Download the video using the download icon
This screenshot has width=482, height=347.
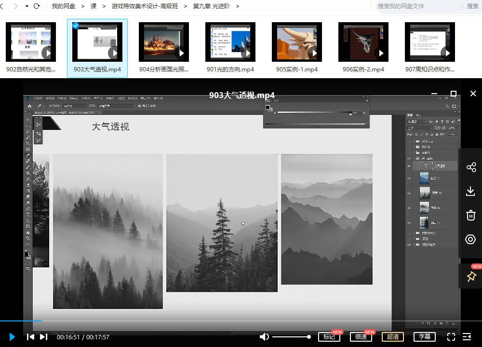470,191
